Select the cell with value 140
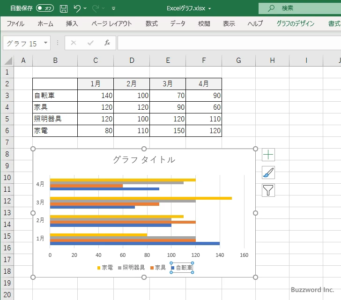Screen dimensions: 341x300 coord(96,96)
